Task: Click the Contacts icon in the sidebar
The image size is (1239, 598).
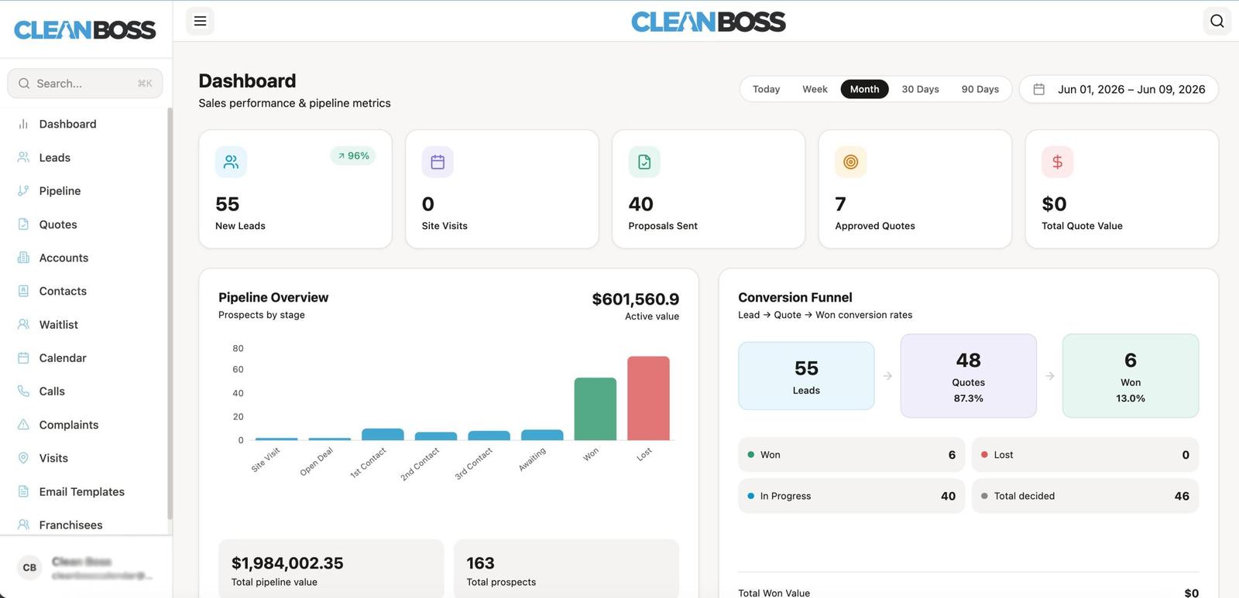Action: pyautogui.click(x=23, y=291)
